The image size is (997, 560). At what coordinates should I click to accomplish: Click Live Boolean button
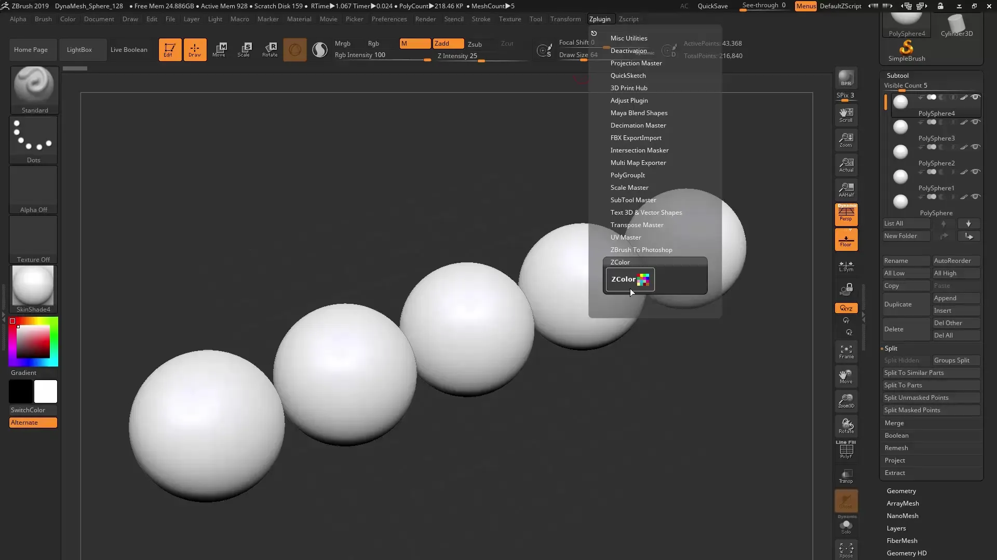(x=129, y=50)
